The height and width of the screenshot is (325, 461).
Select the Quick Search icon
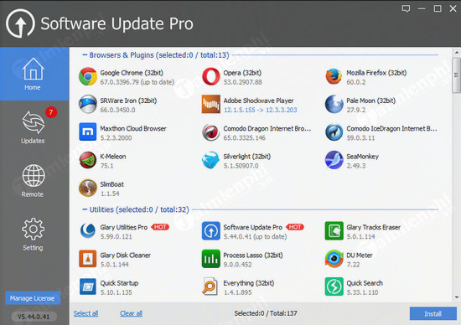pos(334,286)
